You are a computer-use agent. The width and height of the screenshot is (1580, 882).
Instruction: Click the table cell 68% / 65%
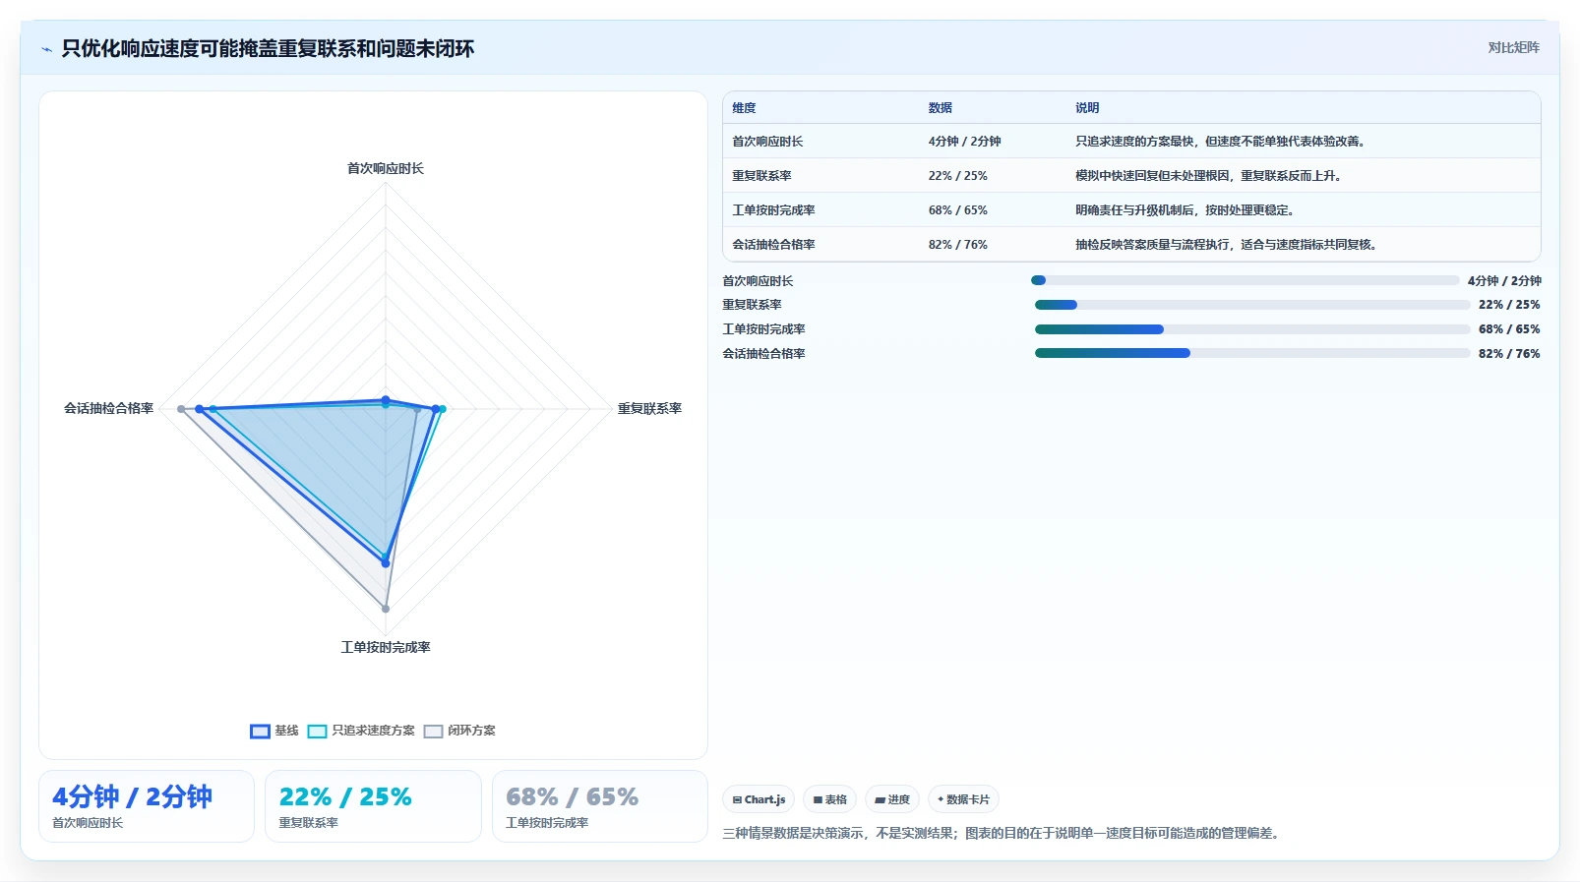(x=958, y=210)
